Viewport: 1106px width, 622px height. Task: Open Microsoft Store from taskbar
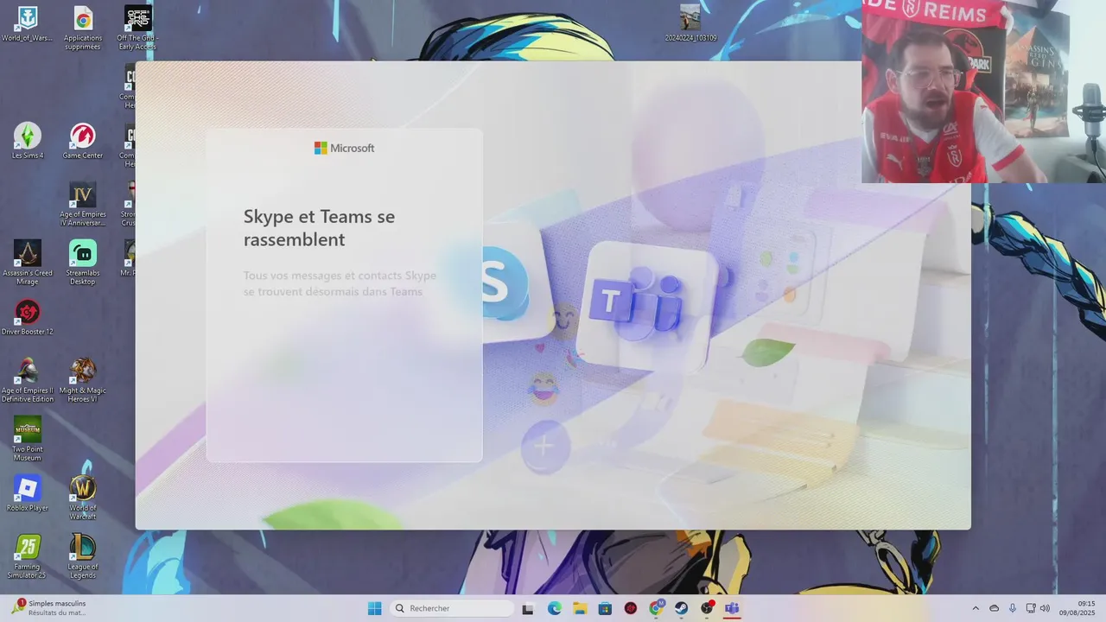point(605,608)
